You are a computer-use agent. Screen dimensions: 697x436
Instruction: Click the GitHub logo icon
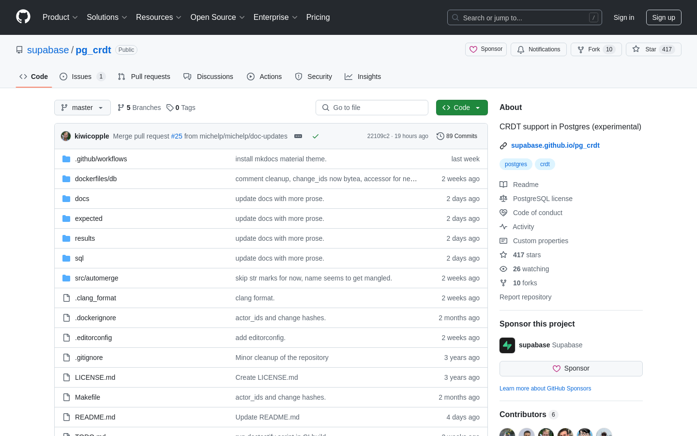[x=23, y=17]
